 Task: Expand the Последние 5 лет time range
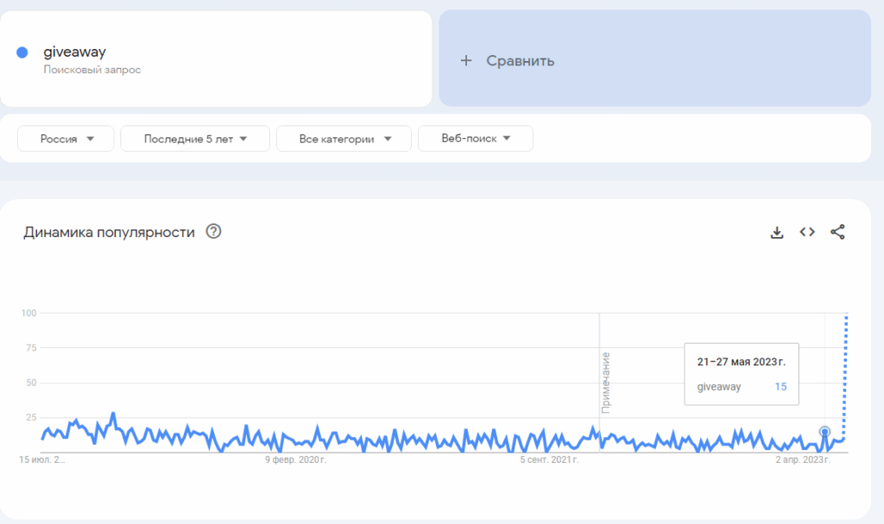(195, 139)
